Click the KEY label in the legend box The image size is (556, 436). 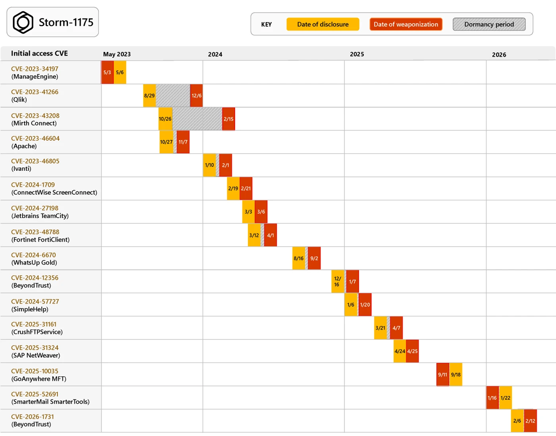266,24
